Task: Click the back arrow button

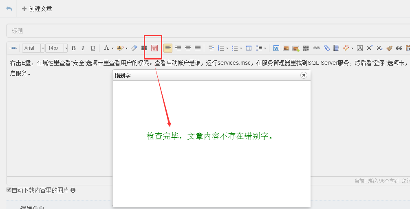Action: click(9, 9)
